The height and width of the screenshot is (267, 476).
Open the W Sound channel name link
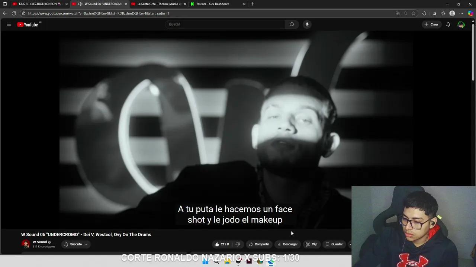point(40,242)
